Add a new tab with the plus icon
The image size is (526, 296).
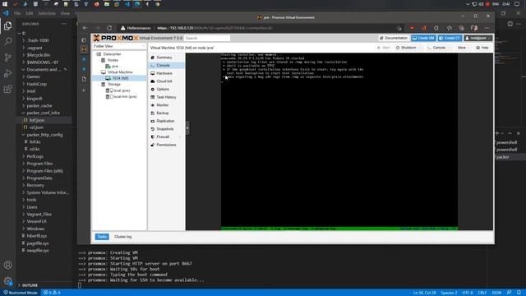[x=84, y=90]
